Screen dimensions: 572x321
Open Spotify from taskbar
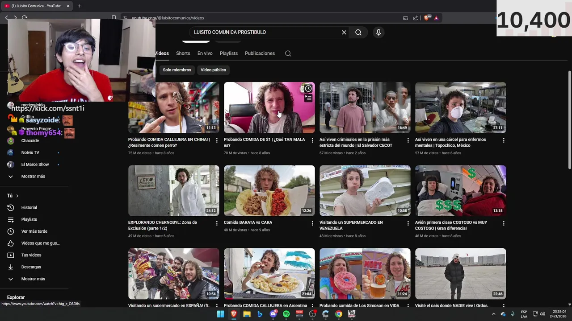[x=286, y=314]
